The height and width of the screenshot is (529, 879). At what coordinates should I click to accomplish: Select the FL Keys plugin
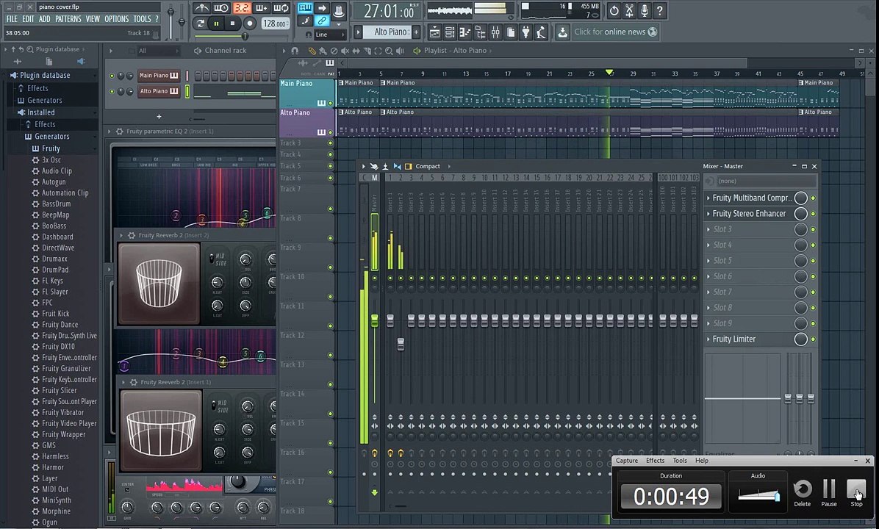pyautogui.click(x=52, y=281)
